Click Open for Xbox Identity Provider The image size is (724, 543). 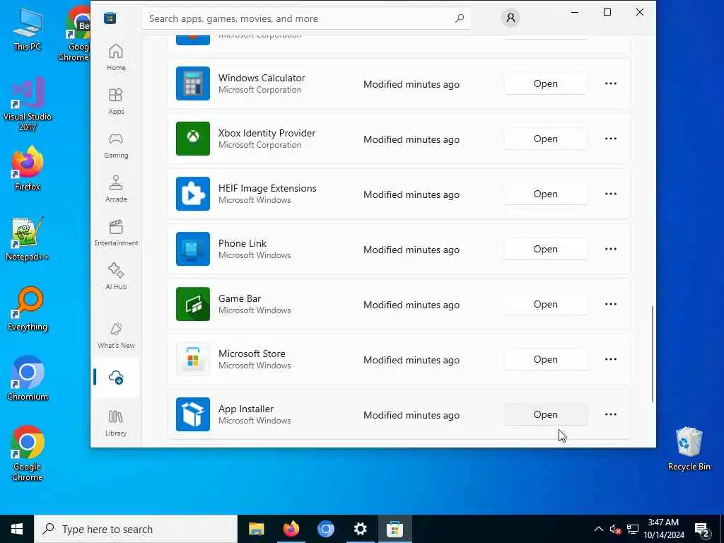545,139
